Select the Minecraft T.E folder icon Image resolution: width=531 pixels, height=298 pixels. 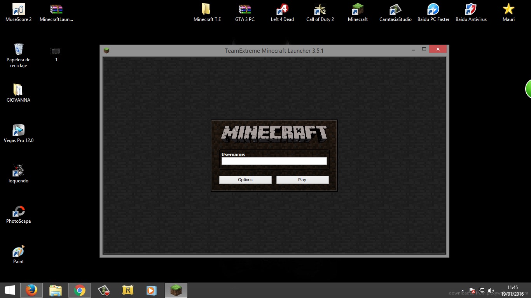click(x=207, y=12)
